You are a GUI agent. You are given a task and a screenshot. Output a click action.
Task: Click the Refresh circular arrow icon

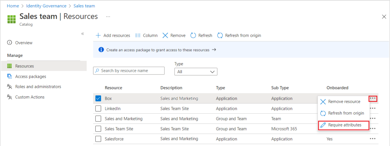tap(193, 35)
